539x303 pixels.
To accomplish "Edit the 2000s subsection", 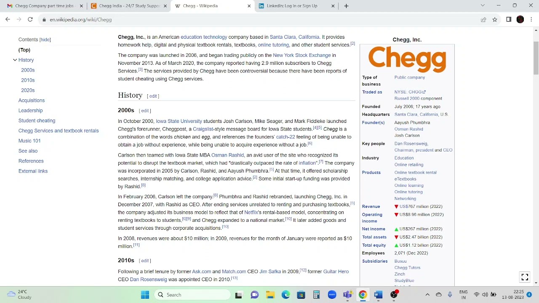I will [145, 111].
